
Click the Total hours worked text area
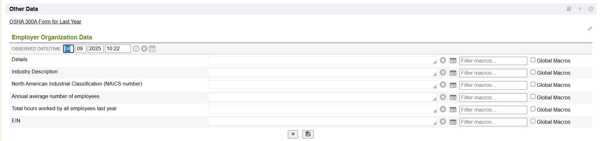[x=322, y=109]
